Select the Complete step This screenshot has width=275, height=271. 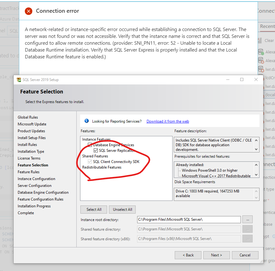tap(26, 213)
